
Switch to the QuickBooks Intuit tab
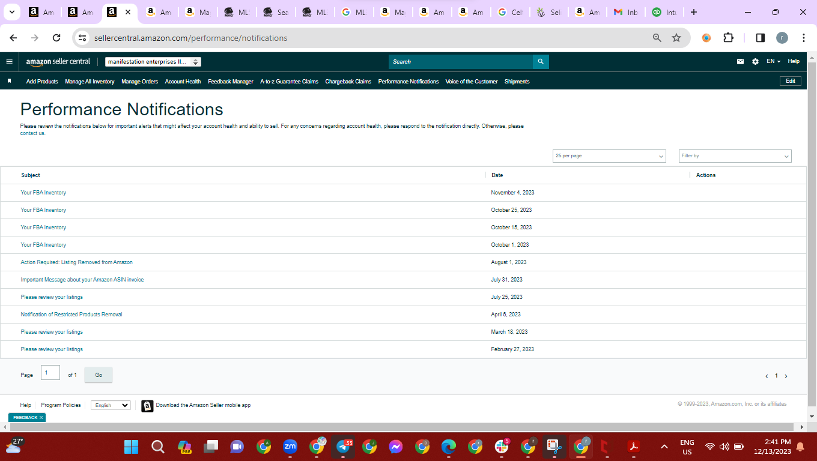pyautogui.click(x=664, y=12)
